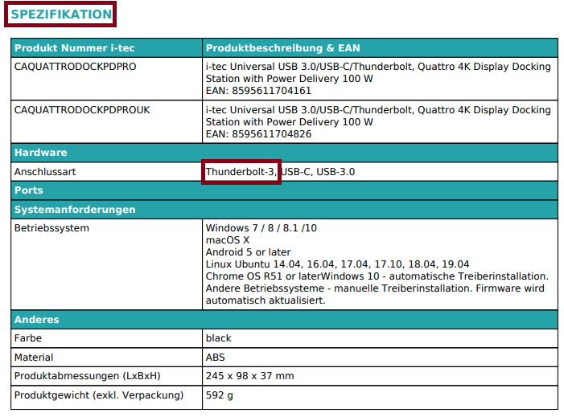Viewport: 564px width, 417px height.
Task: Select the Hardware section header row
Action: [284, 153]
